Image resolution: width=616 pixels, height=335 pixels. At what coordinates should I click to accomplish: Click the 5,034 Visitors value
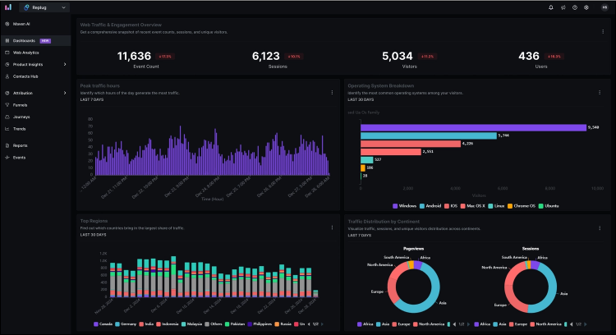398,56
